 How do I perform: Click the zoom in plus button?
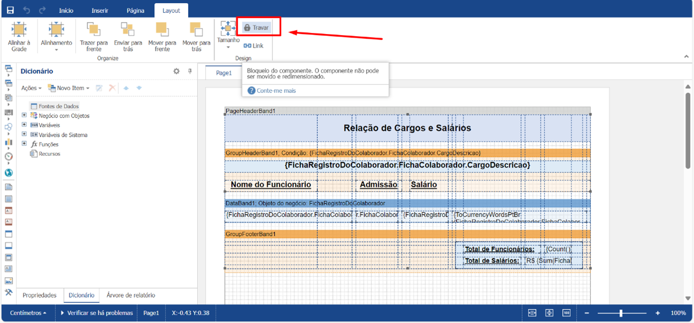pyautogui.click(x=658, y=313)
